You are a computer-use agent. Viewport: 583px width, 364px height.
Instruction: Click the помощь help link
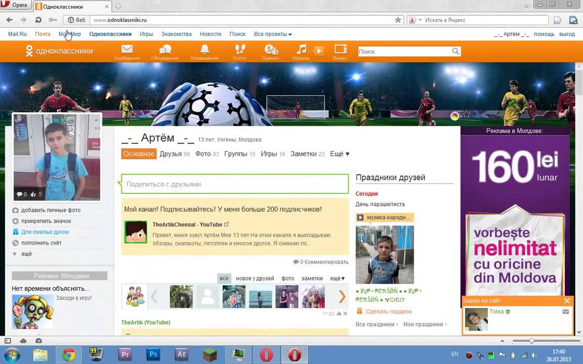coord(544,34)
